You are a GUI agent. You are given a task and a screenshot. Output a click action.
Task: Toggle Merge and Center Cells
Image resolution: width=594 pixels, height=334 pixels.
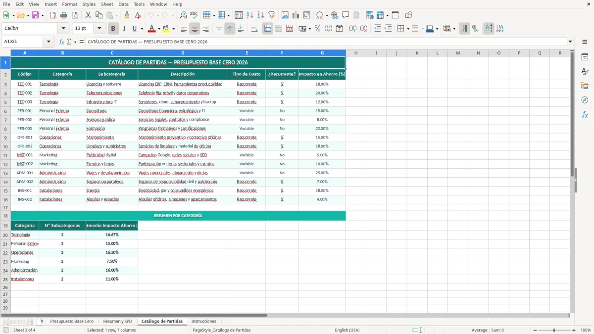(x=268, y=29)
